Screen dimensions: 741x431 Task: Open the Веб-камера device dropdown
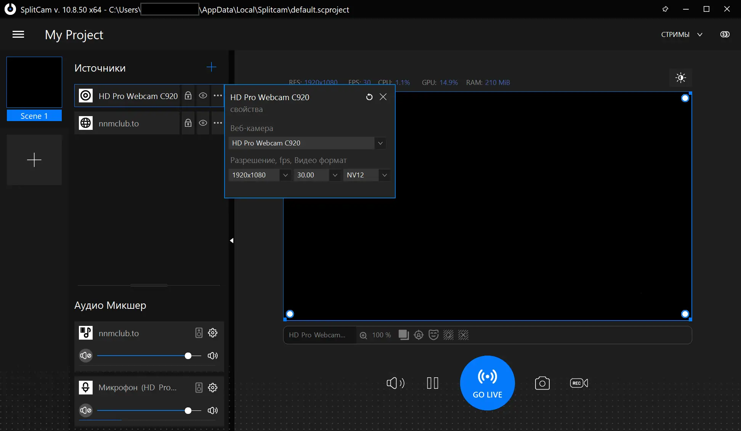click(x=380, y=143)
